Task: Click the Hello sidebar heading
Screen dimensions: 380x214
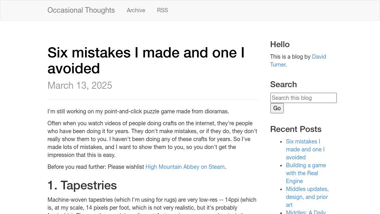Action: [280, 44]
